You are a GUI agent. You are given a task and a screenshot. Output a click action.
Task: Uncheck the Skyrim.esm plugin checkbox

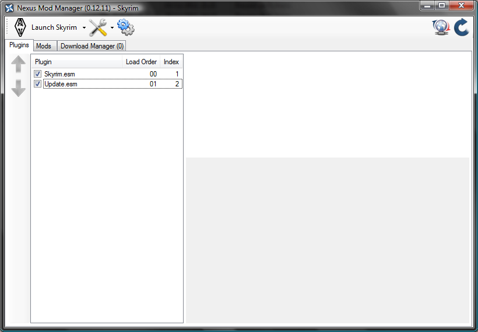37,74
